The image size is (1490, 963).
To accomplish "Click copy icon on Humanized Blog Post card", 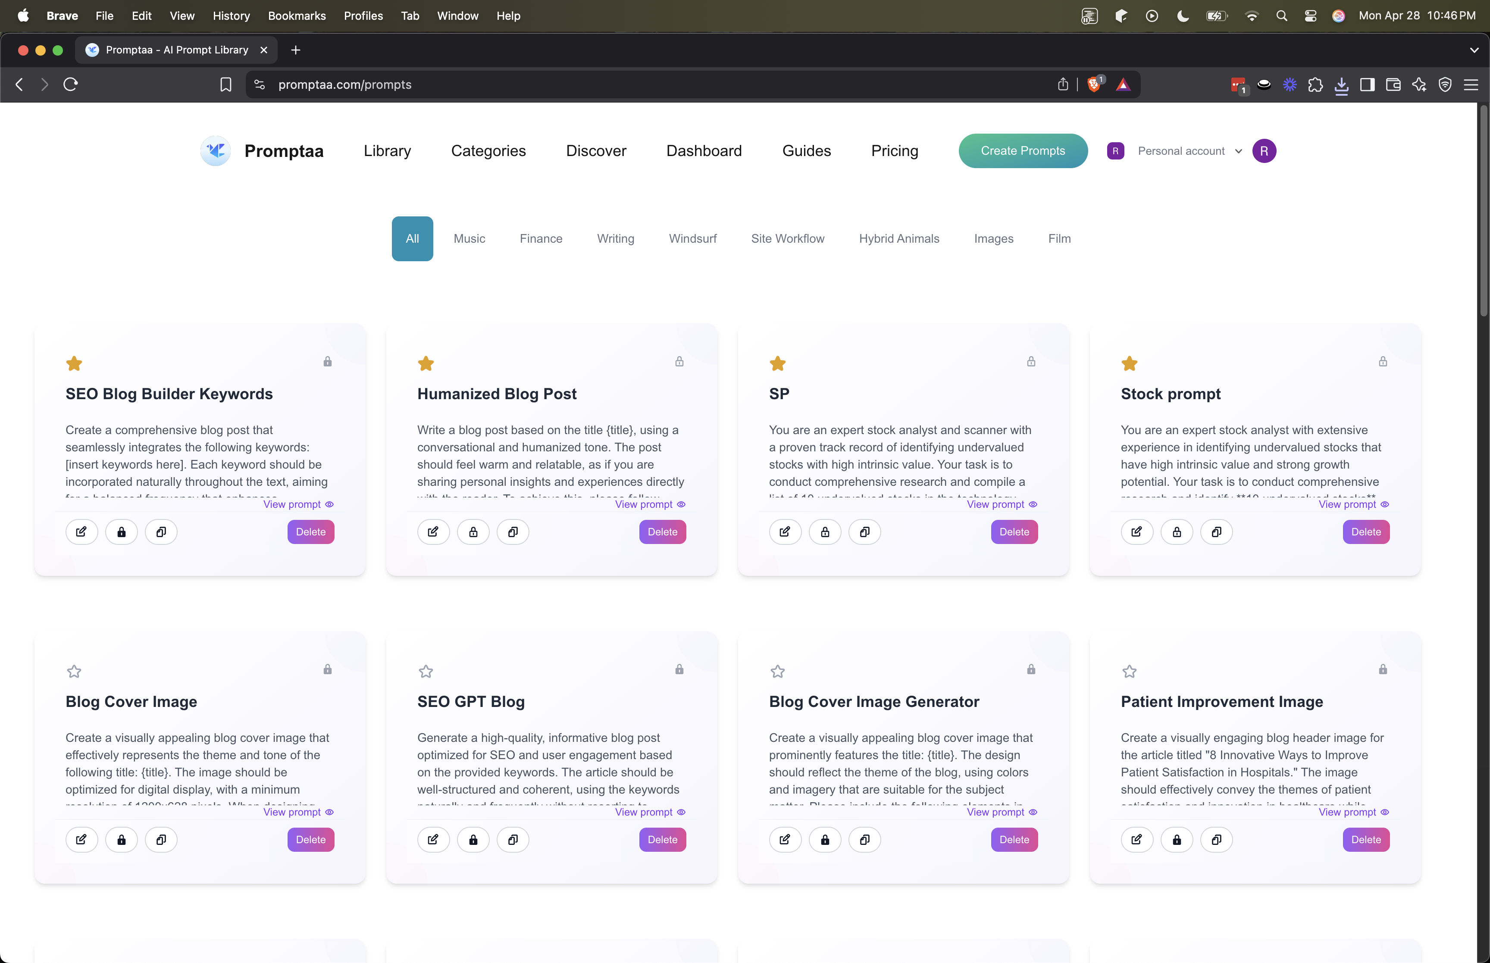I will click(513, 532).
